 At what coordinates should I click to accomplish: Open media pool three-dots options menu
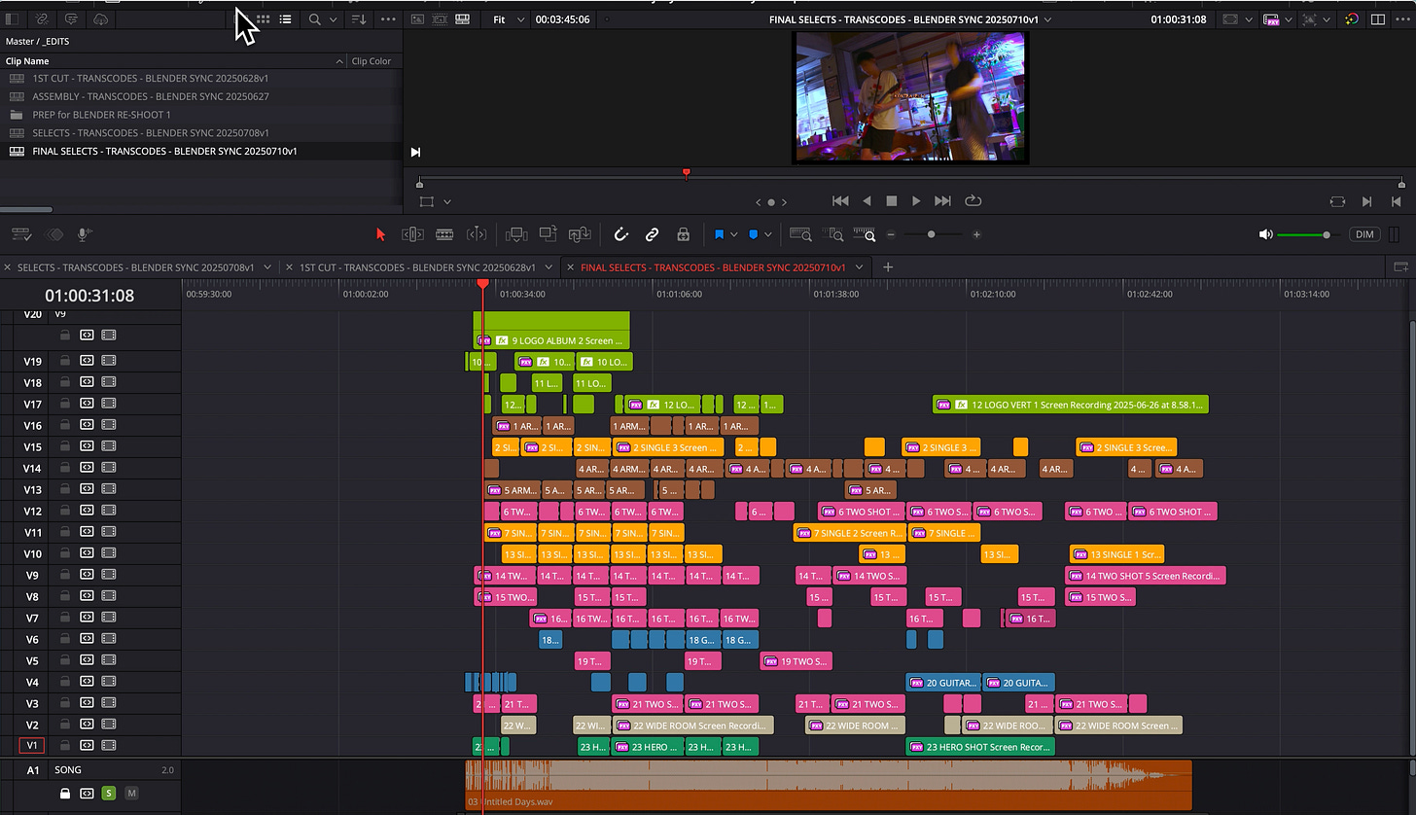point(388,19)
